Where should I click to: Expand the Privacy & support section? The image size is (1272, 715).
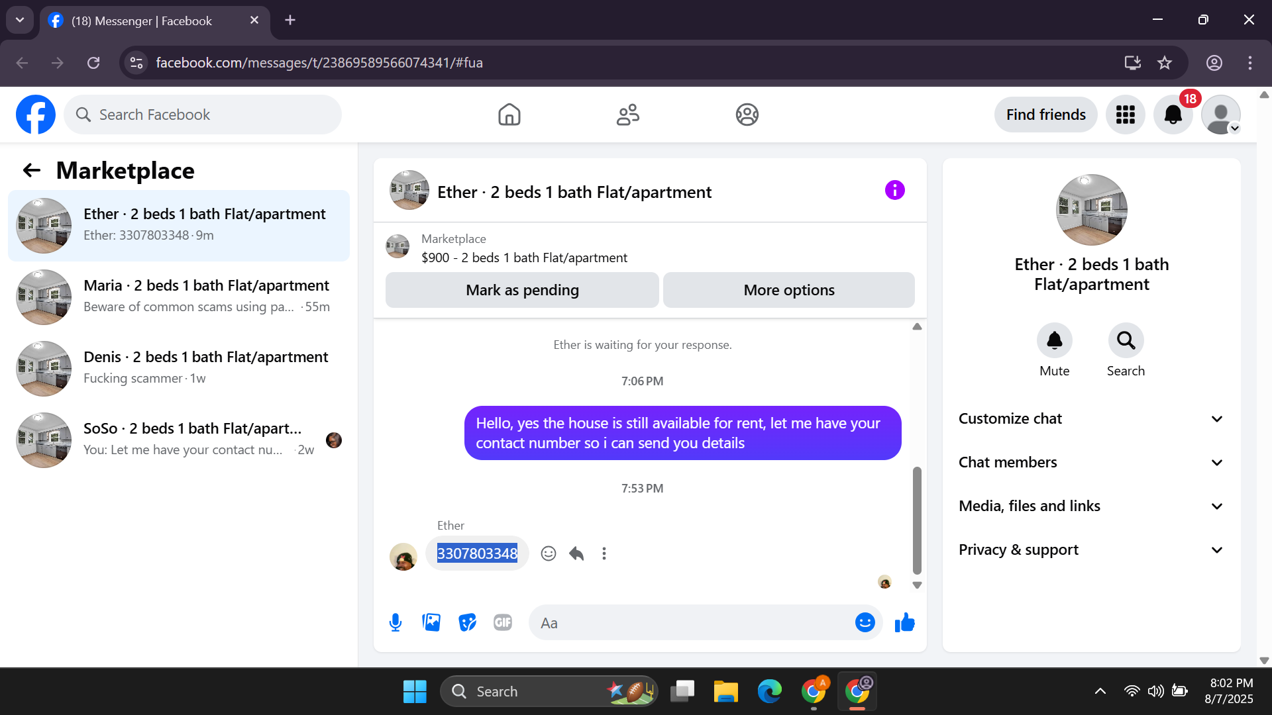coord(1091,549)
